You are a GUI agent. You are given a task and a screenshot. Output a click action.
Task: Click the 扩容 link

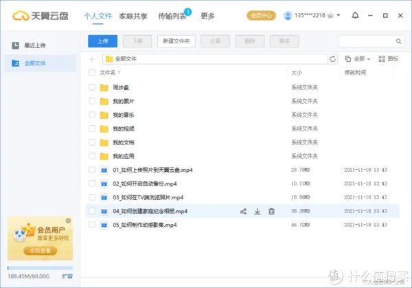(67, 276)
